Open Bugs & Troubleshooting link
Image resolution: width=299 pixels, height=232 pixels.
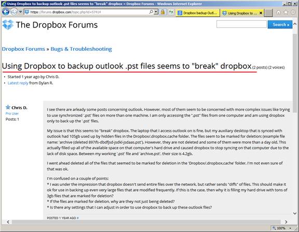tap(81, 49)
